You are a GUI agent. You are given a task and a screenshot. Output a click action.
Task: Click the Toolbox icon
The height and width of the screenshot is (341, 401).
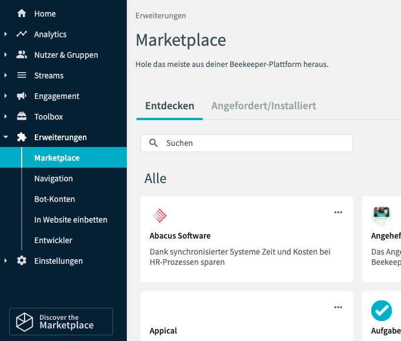pos(22,117)
